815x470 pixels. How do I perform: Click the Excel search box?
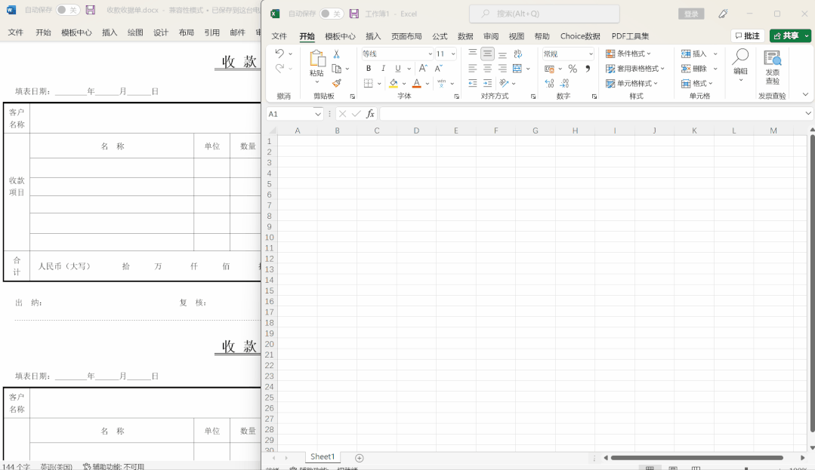544,14
